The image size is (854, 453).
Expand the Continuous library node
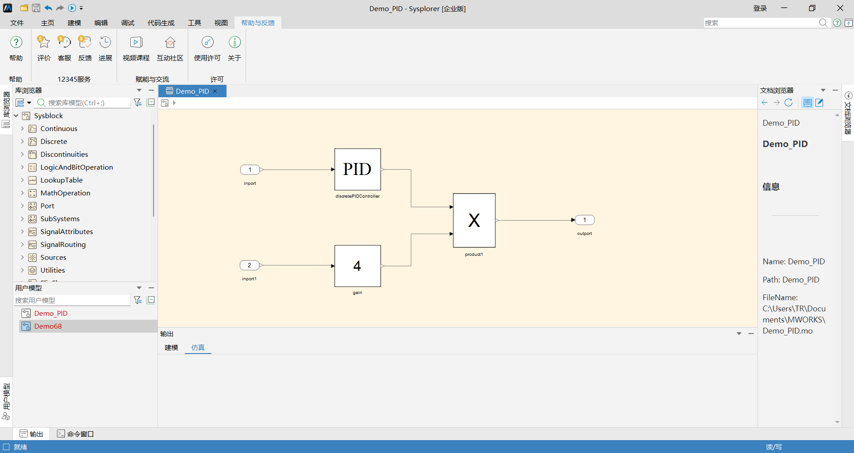click(x=22, y=128)
